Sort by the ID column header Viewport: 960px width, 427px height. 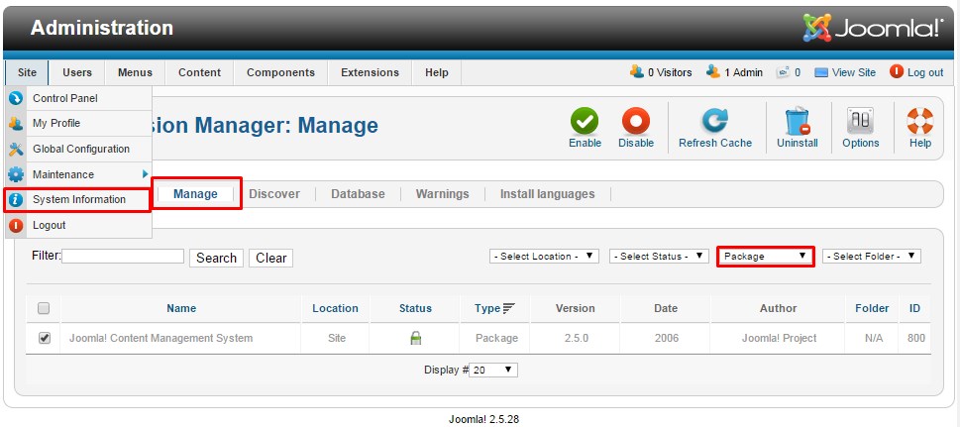pyautogui.click(x=914, y=308)
